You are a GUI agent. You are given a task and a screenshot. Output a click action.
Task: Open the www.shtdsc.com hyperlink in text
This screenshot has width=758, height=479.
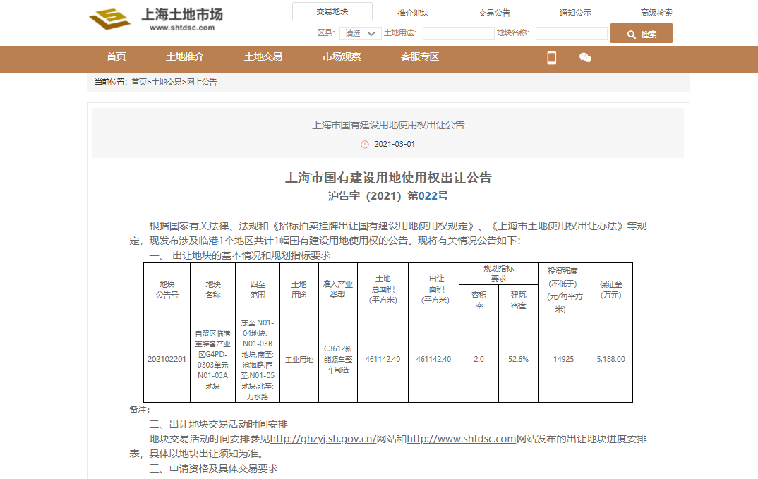point(462,439)
